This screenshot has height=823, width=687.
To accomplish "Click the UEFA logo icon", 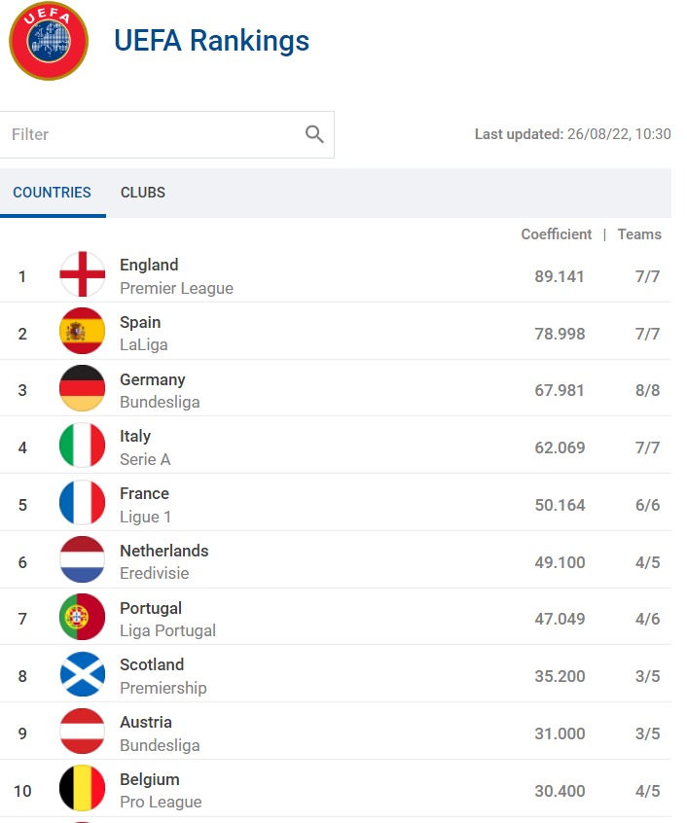I will click(49, 41).
